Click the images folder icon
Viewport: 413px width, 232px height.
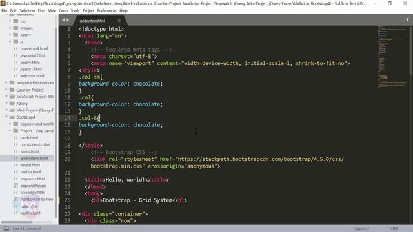tap(15, 28)
